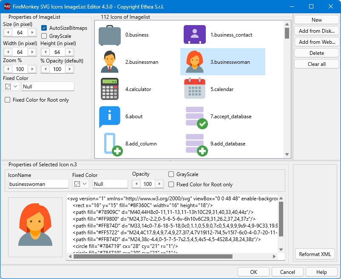Click the businessman icon in the list

pyautogui.click(x=110, y=62)
